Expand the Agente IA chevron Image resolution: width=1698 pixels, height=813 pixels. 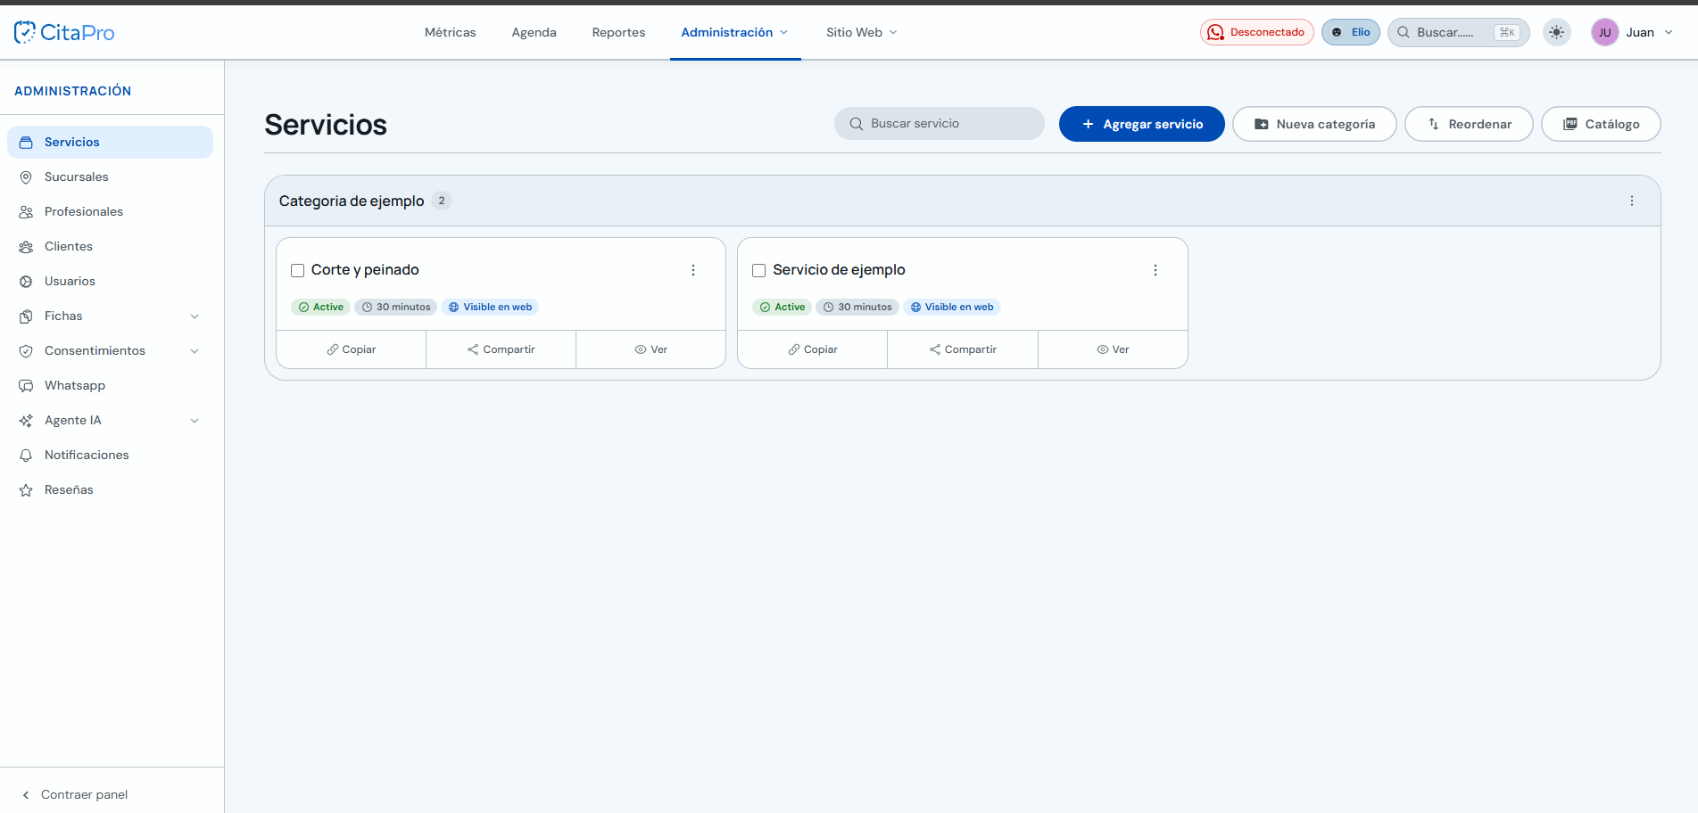[195, 421]
